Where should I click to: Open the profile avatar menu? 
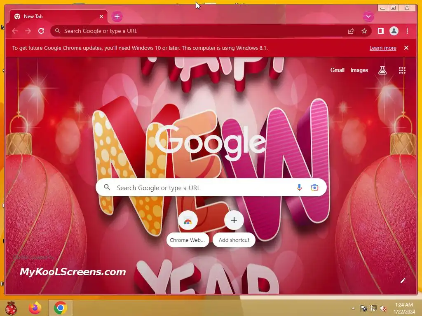[x=394, y=31]
